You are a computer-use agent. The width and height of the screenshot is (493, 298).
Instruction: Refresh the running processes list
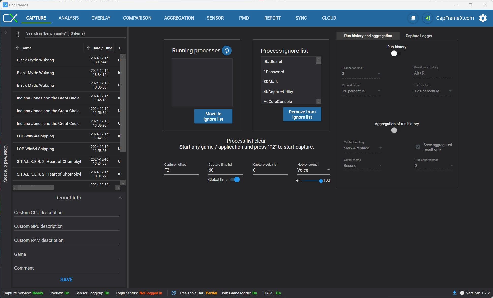[x=227, y=50]
